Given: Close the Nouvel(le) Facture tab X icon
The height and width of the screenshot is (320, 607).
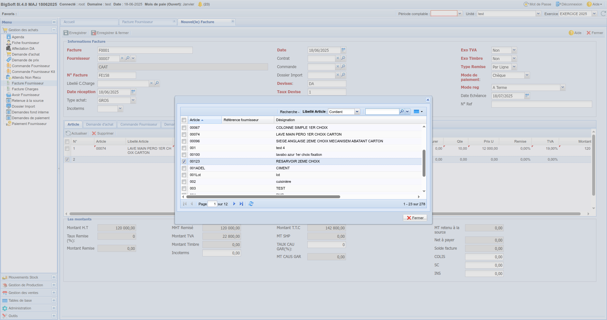Looking at the screenshot, I should [x=233, y=21].
